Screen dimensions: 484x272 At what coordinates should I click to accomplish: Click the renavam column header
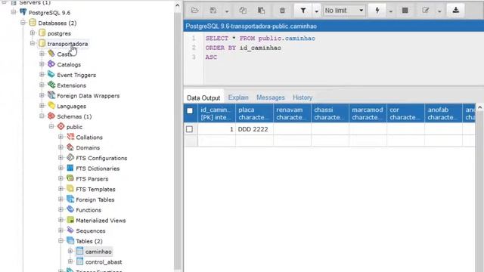click(292, 113)
